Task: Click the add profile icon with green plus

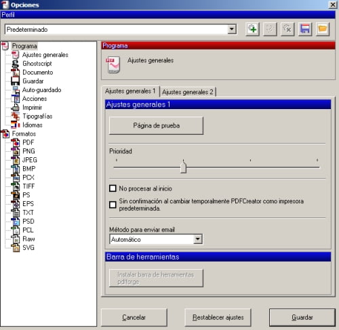Action: 252,29
